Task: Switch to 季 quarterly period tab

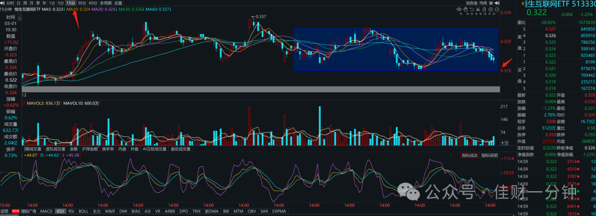Action: click(x=38, y=3)
